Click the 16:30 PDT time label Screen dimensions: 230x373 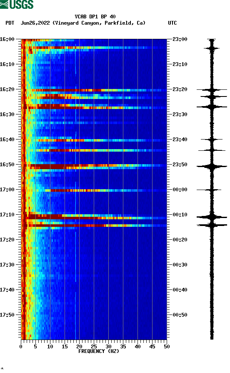[7, 114]
